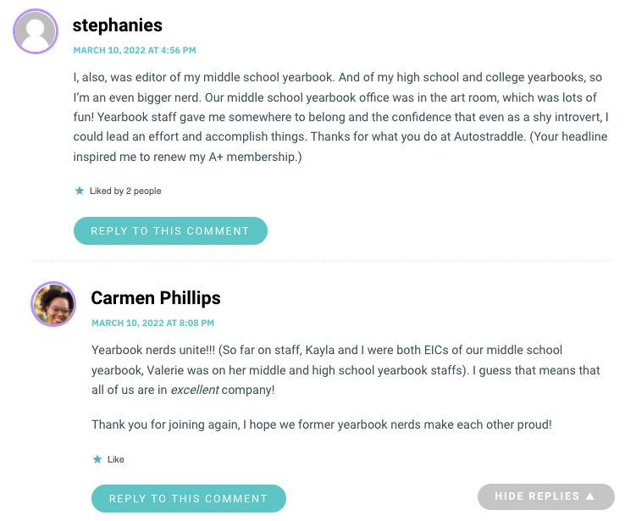Open permalink 'March 10, 2022 at 8:08 PM'
Screen dimensions: 625x521
pyautogui.click(x=152, y=323)
